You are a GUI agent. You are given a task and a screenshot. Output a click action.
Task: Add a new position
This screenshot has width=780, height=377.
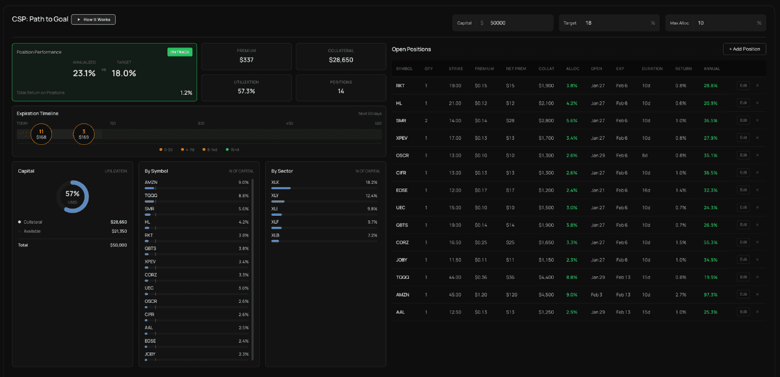[744, 49]
